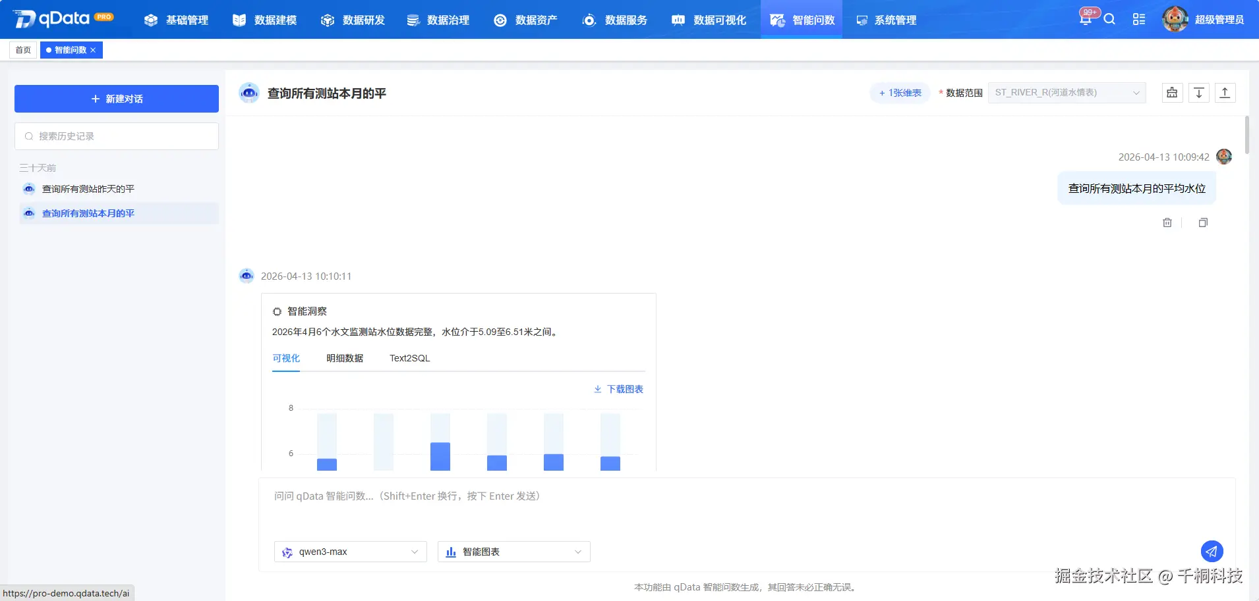Open the 数据可视化 menu
This screenshot has width=1259, height=601.
point(709,20)
